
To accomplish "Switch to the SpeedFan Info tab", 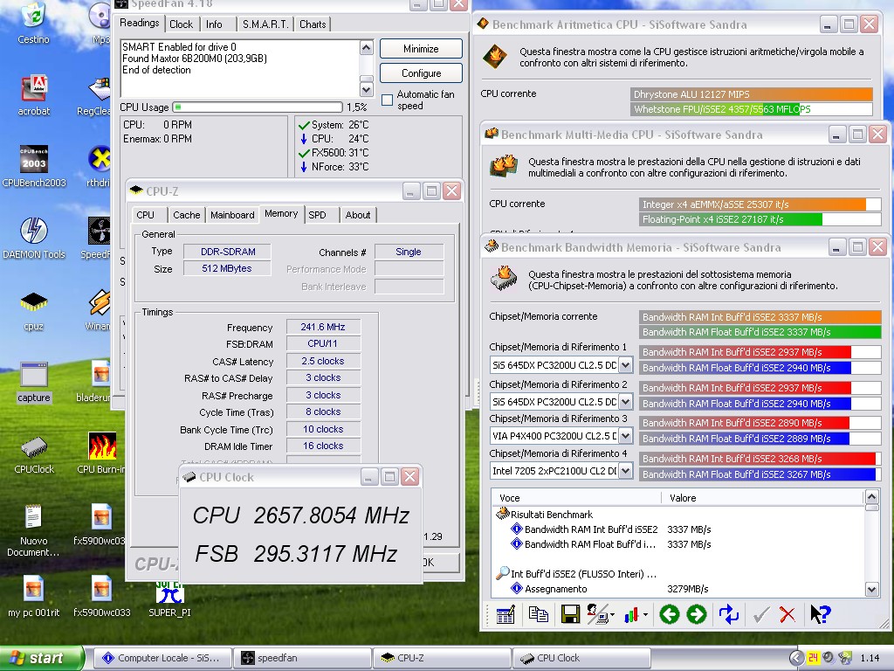I will 214,24.
